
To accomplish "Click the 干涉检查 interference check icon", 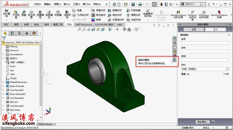I will (16, 14).
